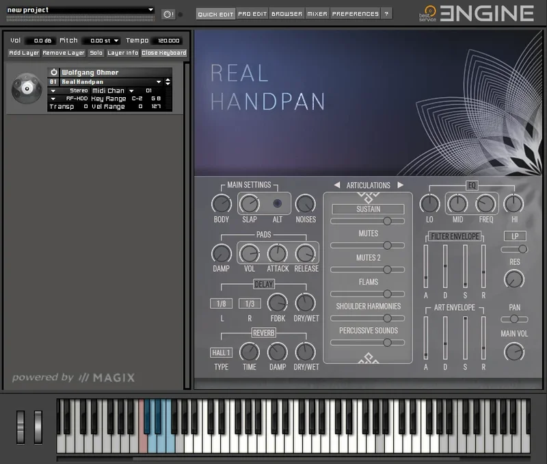Toggle the ALT slap button
547x464 pixels.
278,203
